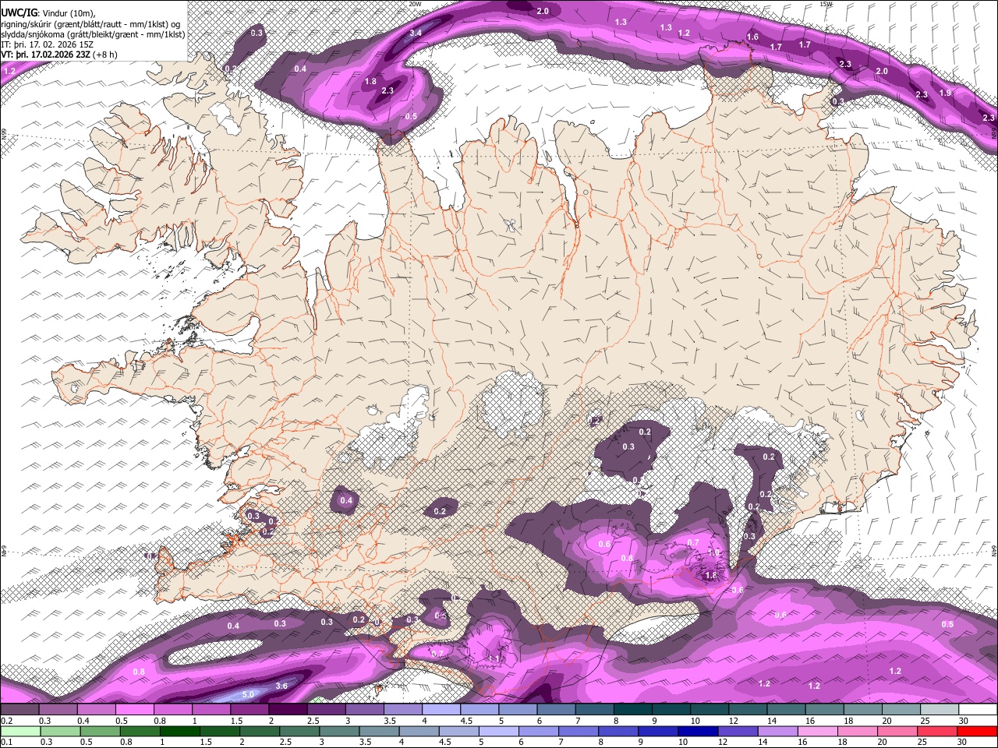Image resolution: width=998 pixels, height=748 pixels.
Task: Click the '25' label in the upper legend row
Action: point(924,721)
